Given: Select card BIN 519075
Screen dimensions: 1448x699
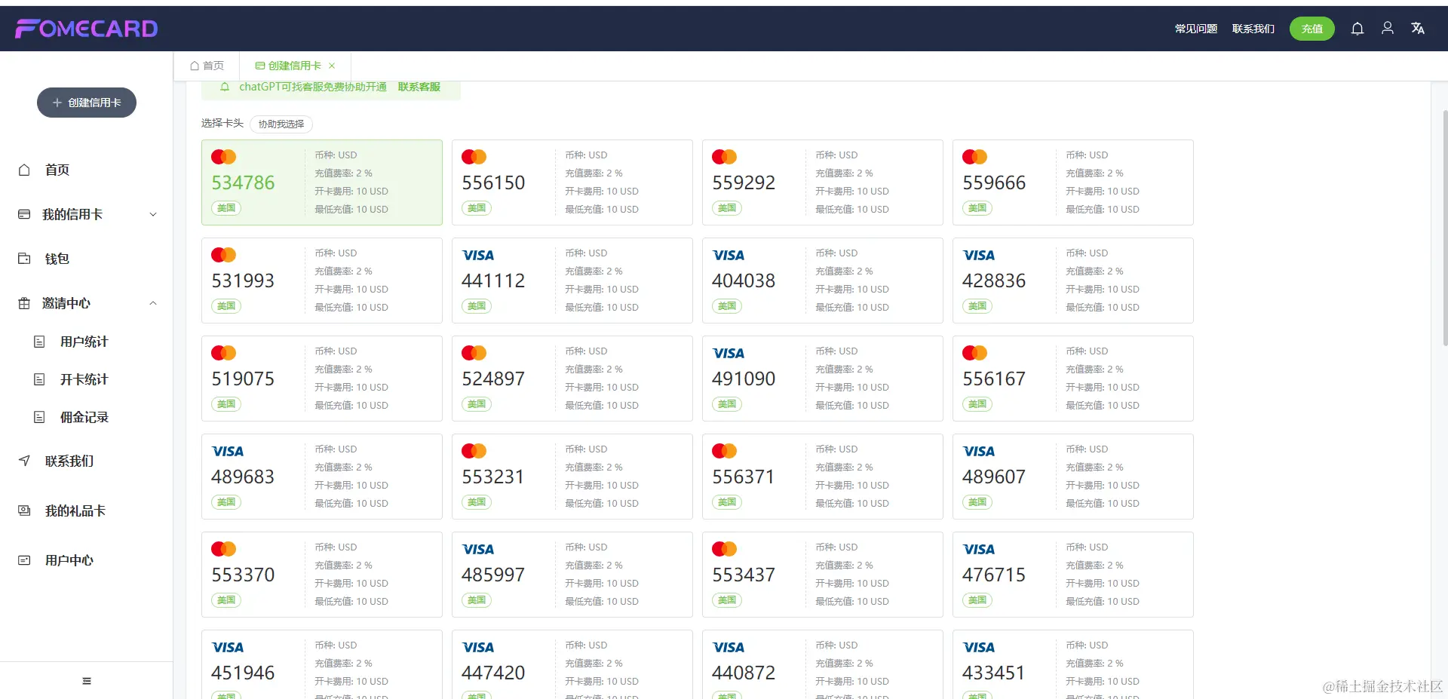Looking at the screenshot, I should pos(322,379).
